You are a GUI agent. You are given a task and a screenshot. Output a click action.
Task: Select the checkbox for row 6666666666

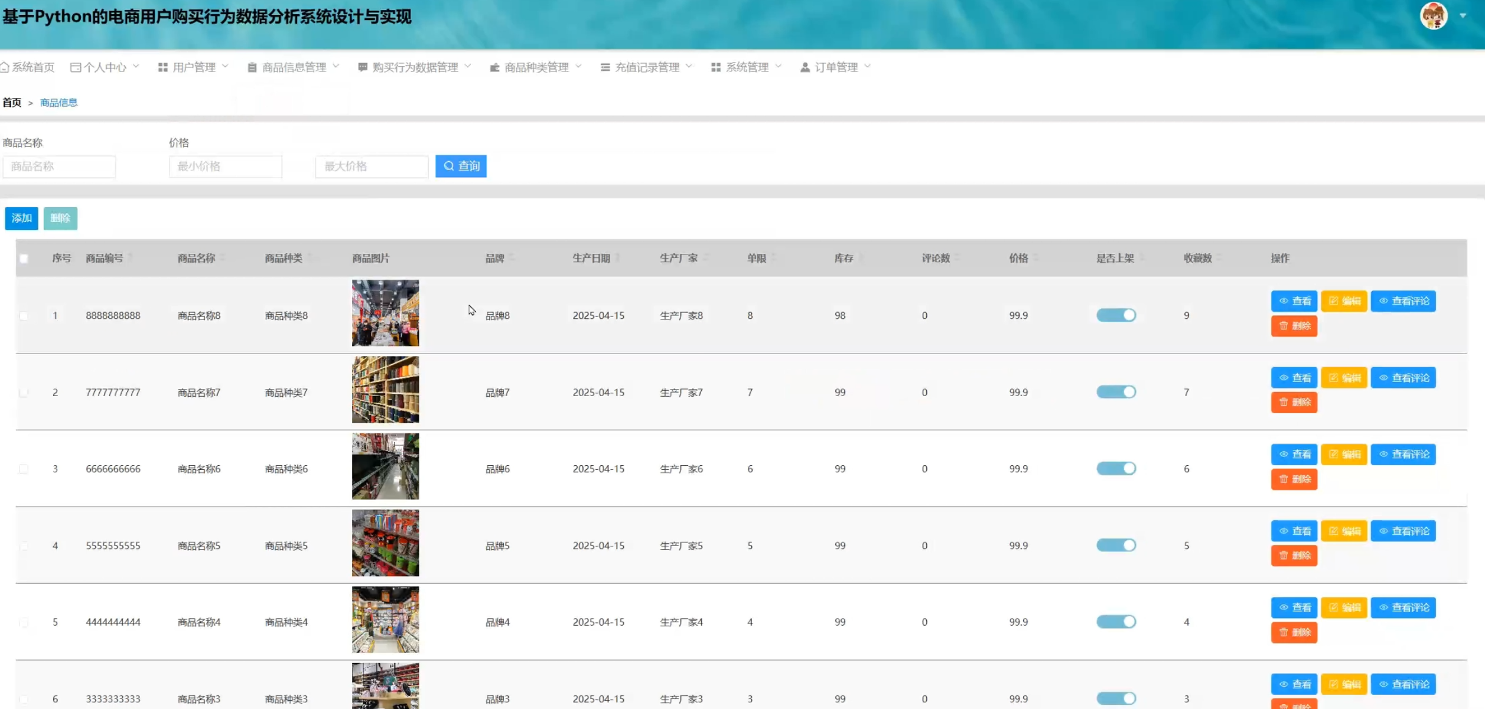pyautogui.click(x=24, y=469)
